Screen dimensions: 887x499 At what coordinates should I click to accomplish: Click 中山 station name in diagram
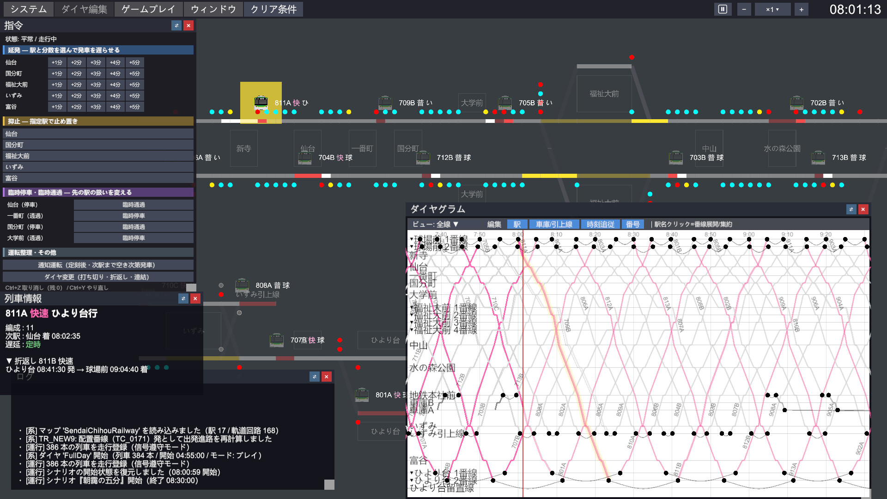[x=419, y=345]
